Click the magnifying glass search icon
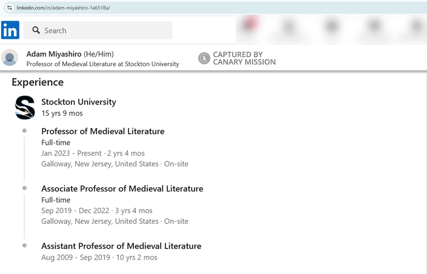Screen dimensions: 427x274 36,30
